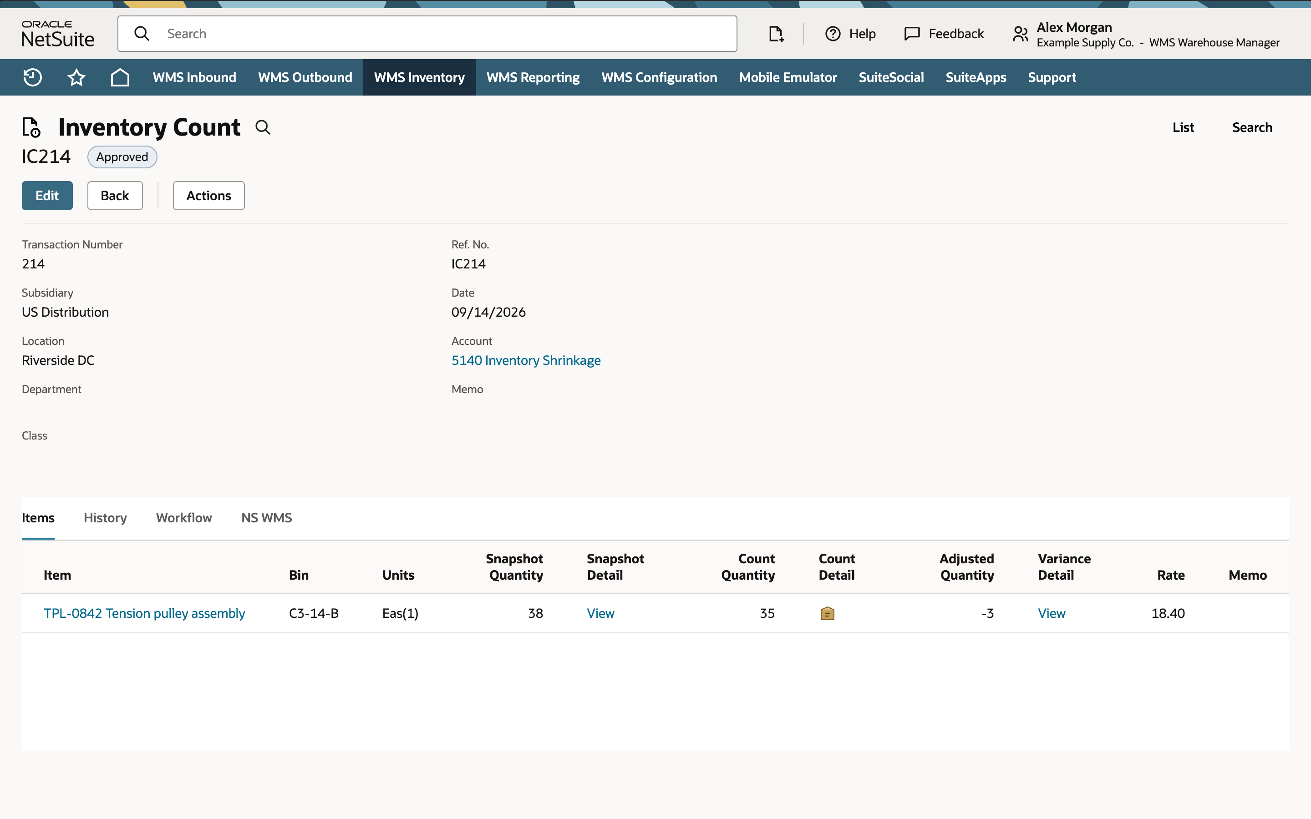Viewport: 1311px width, 819px height.
Task: Click the Alex Morgan user name
Action: pos(1074,27)
